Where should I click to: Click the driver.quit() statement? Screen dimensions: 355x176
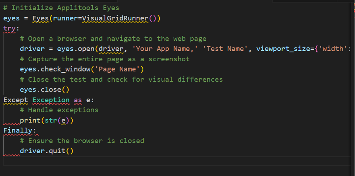[46, 151]
